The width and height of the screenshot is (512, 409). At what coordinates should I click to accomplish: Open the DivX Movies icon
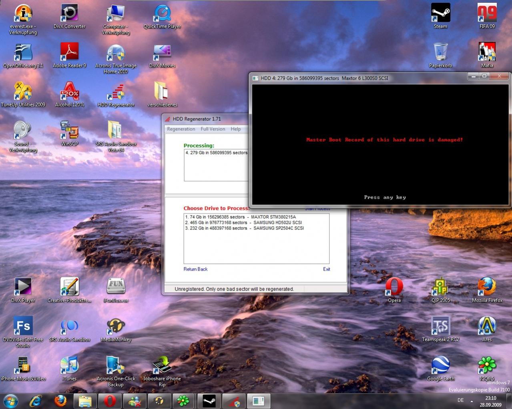point(162,52)
